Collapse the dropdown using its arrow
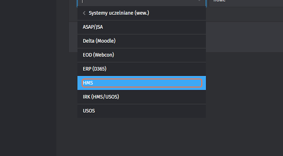This screenshot has height=156, width=283. (x=199, y=1)
